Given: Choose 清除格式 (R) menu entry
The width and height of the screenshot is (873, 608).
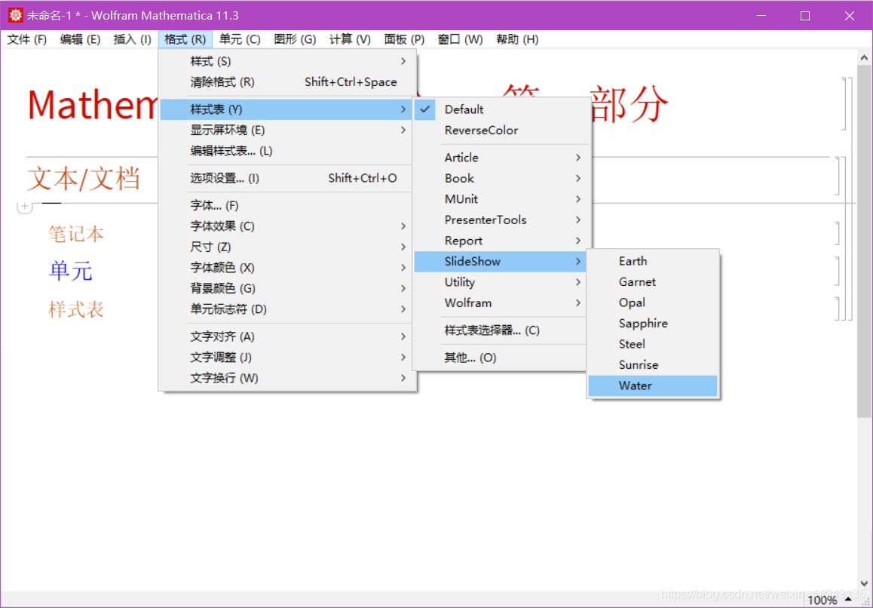Looking at the screenshot, I should (x=287, y=82).
